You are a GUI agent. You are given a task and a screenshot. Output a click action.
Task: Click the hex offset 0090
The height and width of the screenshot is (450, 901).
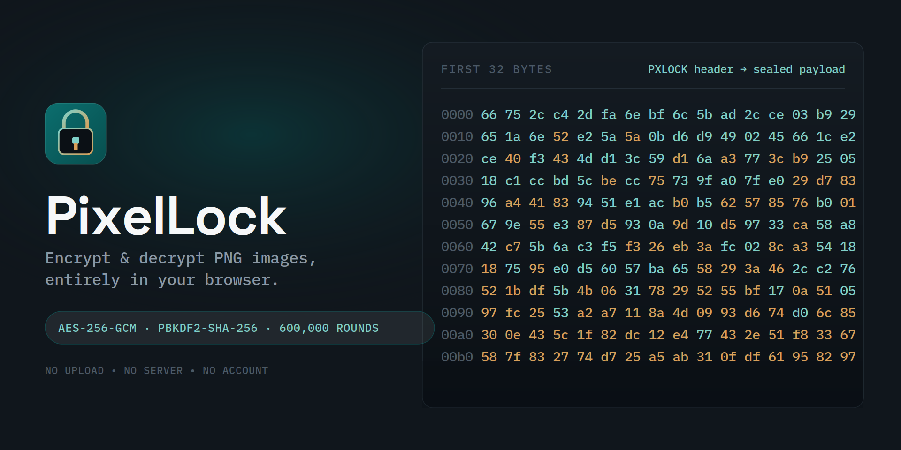[x=457, y=313]
